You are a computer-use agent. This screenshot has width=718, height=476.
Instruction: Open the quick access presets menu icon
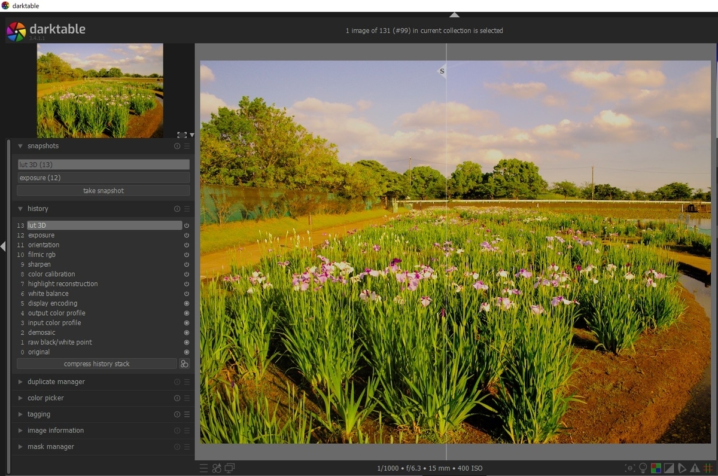pos(204,468)
